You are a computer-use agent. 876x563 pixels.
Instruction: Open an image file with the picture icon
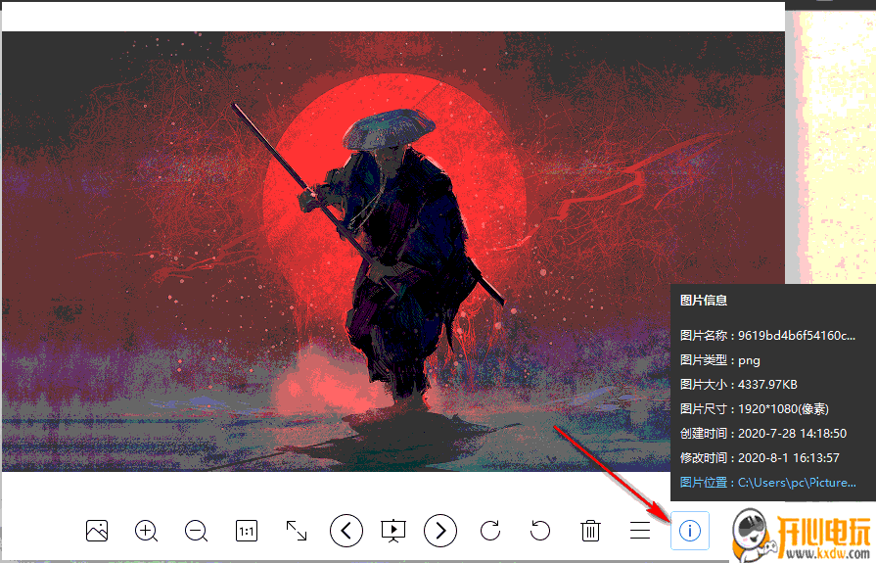tap(96, 531)
